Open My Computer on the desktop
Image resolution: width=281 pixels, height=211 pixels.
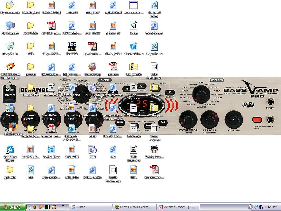(x=10, y=26)
